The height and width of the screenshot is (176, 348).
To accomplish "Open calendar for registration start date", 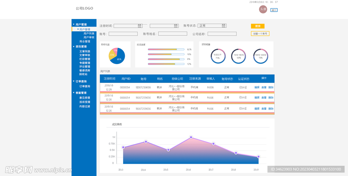I will coord(140,26).
